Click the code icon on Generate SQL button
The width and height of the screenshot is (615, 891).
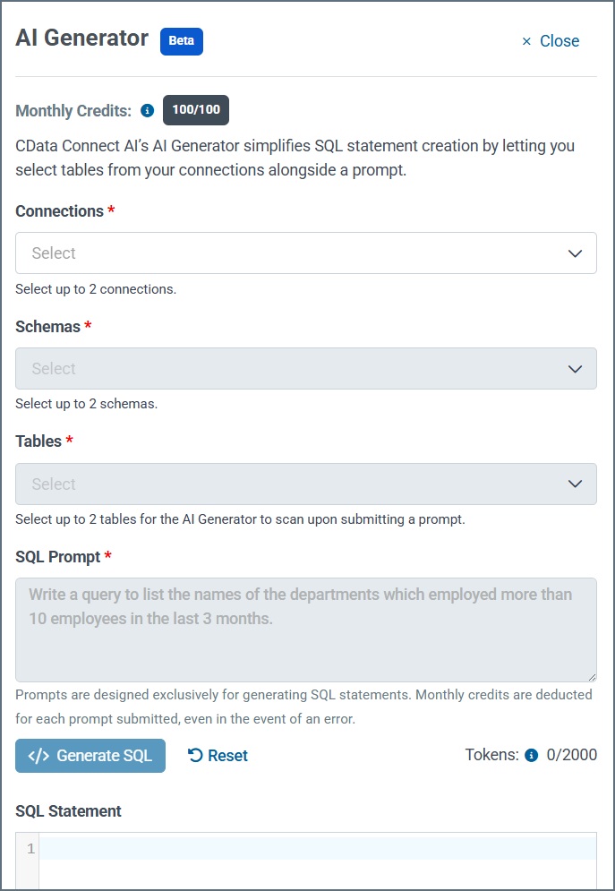coord(37,755)
